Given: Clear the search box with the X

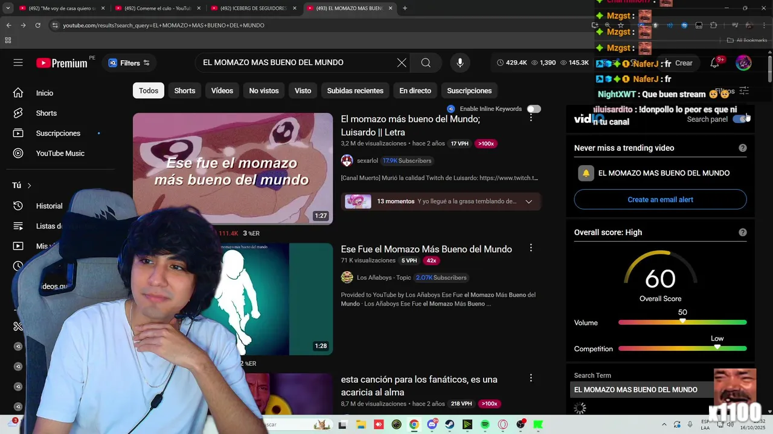Looking at the screenshot, I should click(x=402, y=63).
